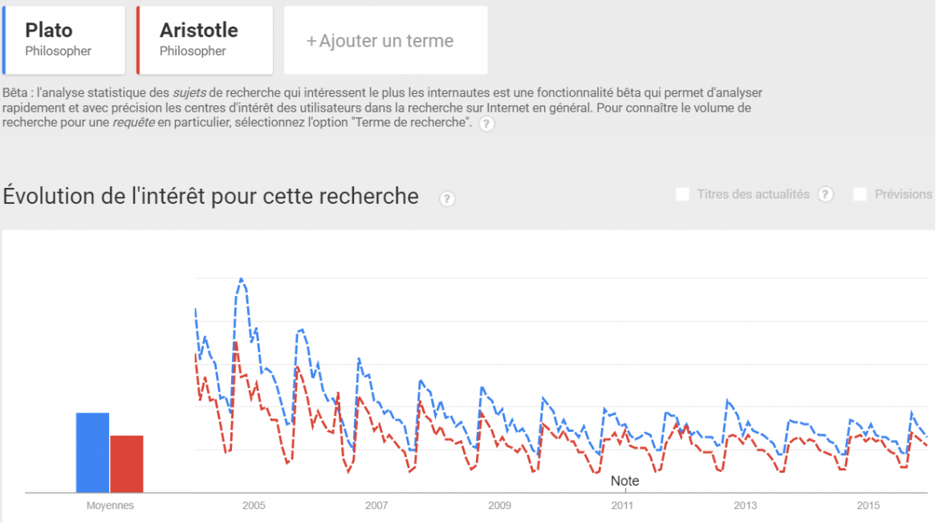Image resolution: width=939 pixels, height=525 pixels.
Task: Toggle the Prévisions checkbox
Action: click(x=860, y=194)
